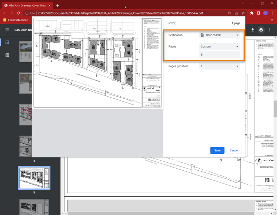Select the page 4 thumbnail
This screenshot has height=215, width=277.
point(26,146)
